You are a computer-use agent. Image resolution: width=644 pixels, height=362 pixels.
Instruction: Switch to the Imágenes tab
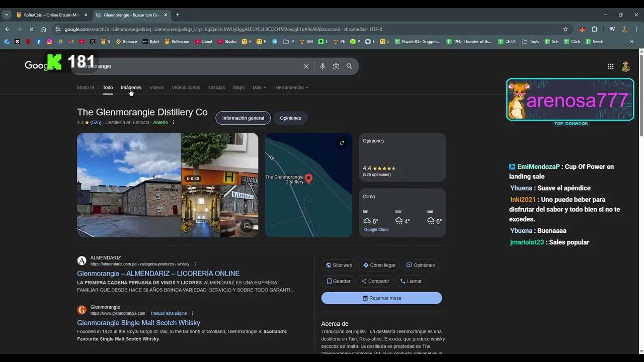131,87
